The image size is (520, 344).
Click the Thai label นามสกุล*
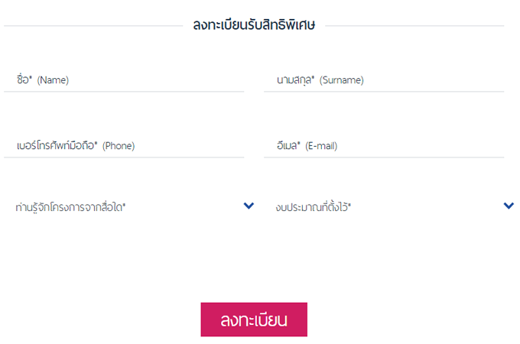295,80
